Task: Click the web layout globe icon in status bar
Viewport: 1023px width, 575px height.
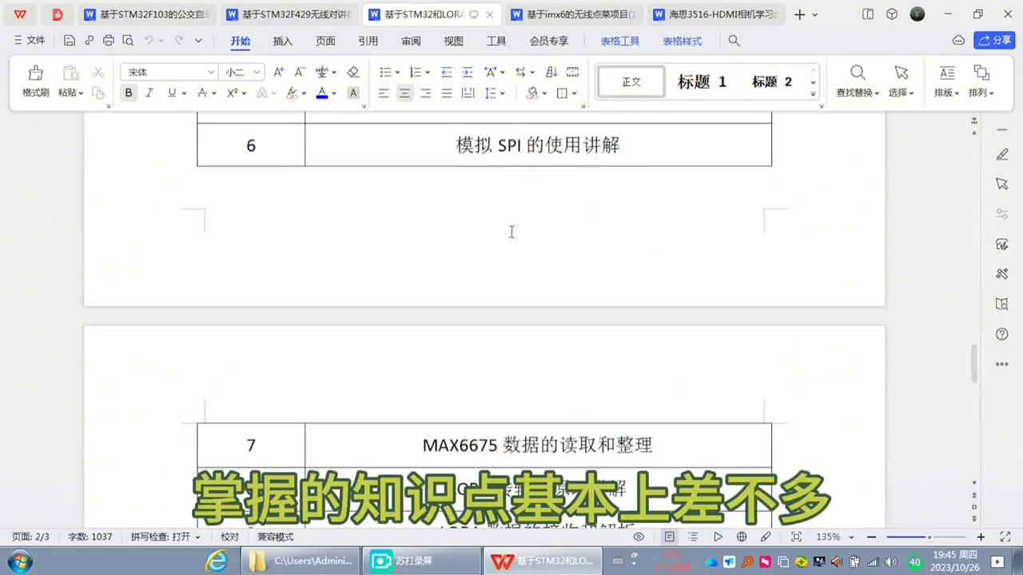Action: pos(742,537)
